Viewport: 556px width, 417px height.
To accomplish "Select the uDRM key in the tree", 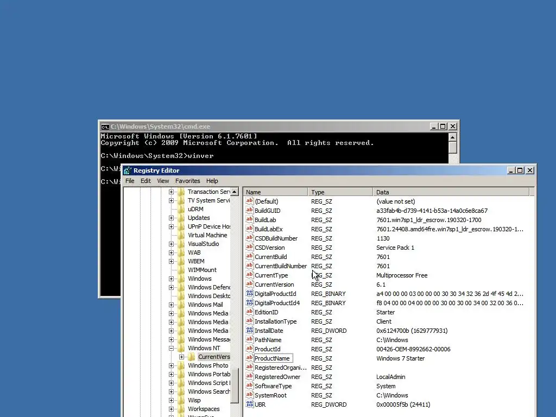I will point(195,209).
